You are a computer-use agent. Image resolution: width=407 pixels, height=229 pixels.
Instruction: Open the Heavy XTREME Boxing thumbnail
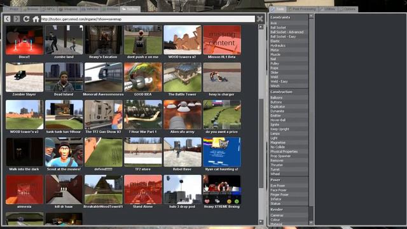pyautogui.click(x=222, y=190)
